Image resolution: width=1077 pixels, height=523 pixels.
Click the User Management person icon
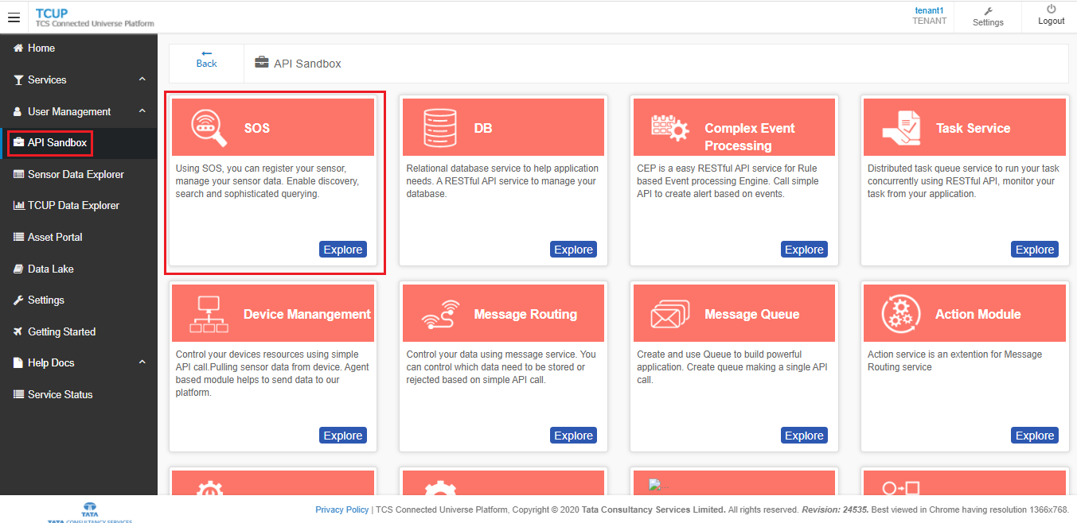pyautogui.click(x=18, y=111)
